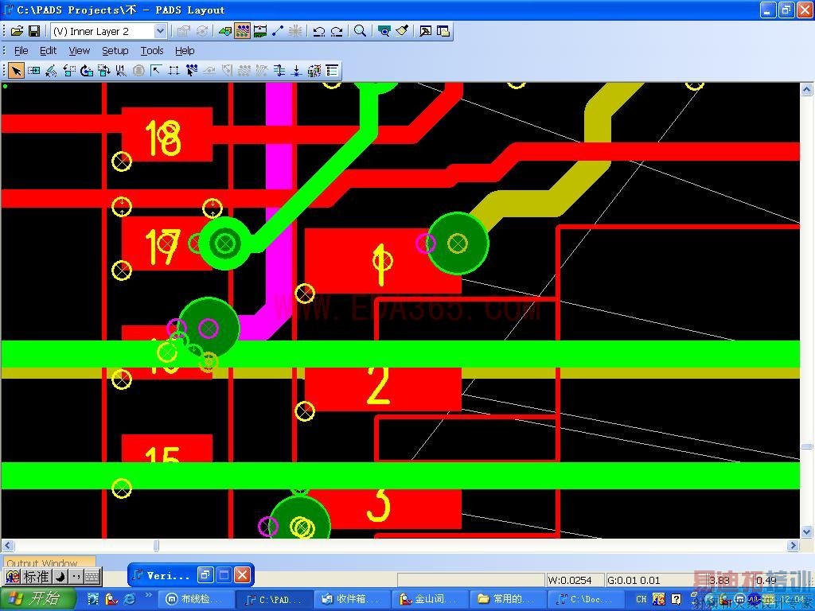
Task: Click the Board view icon
Action: point(384,31)
